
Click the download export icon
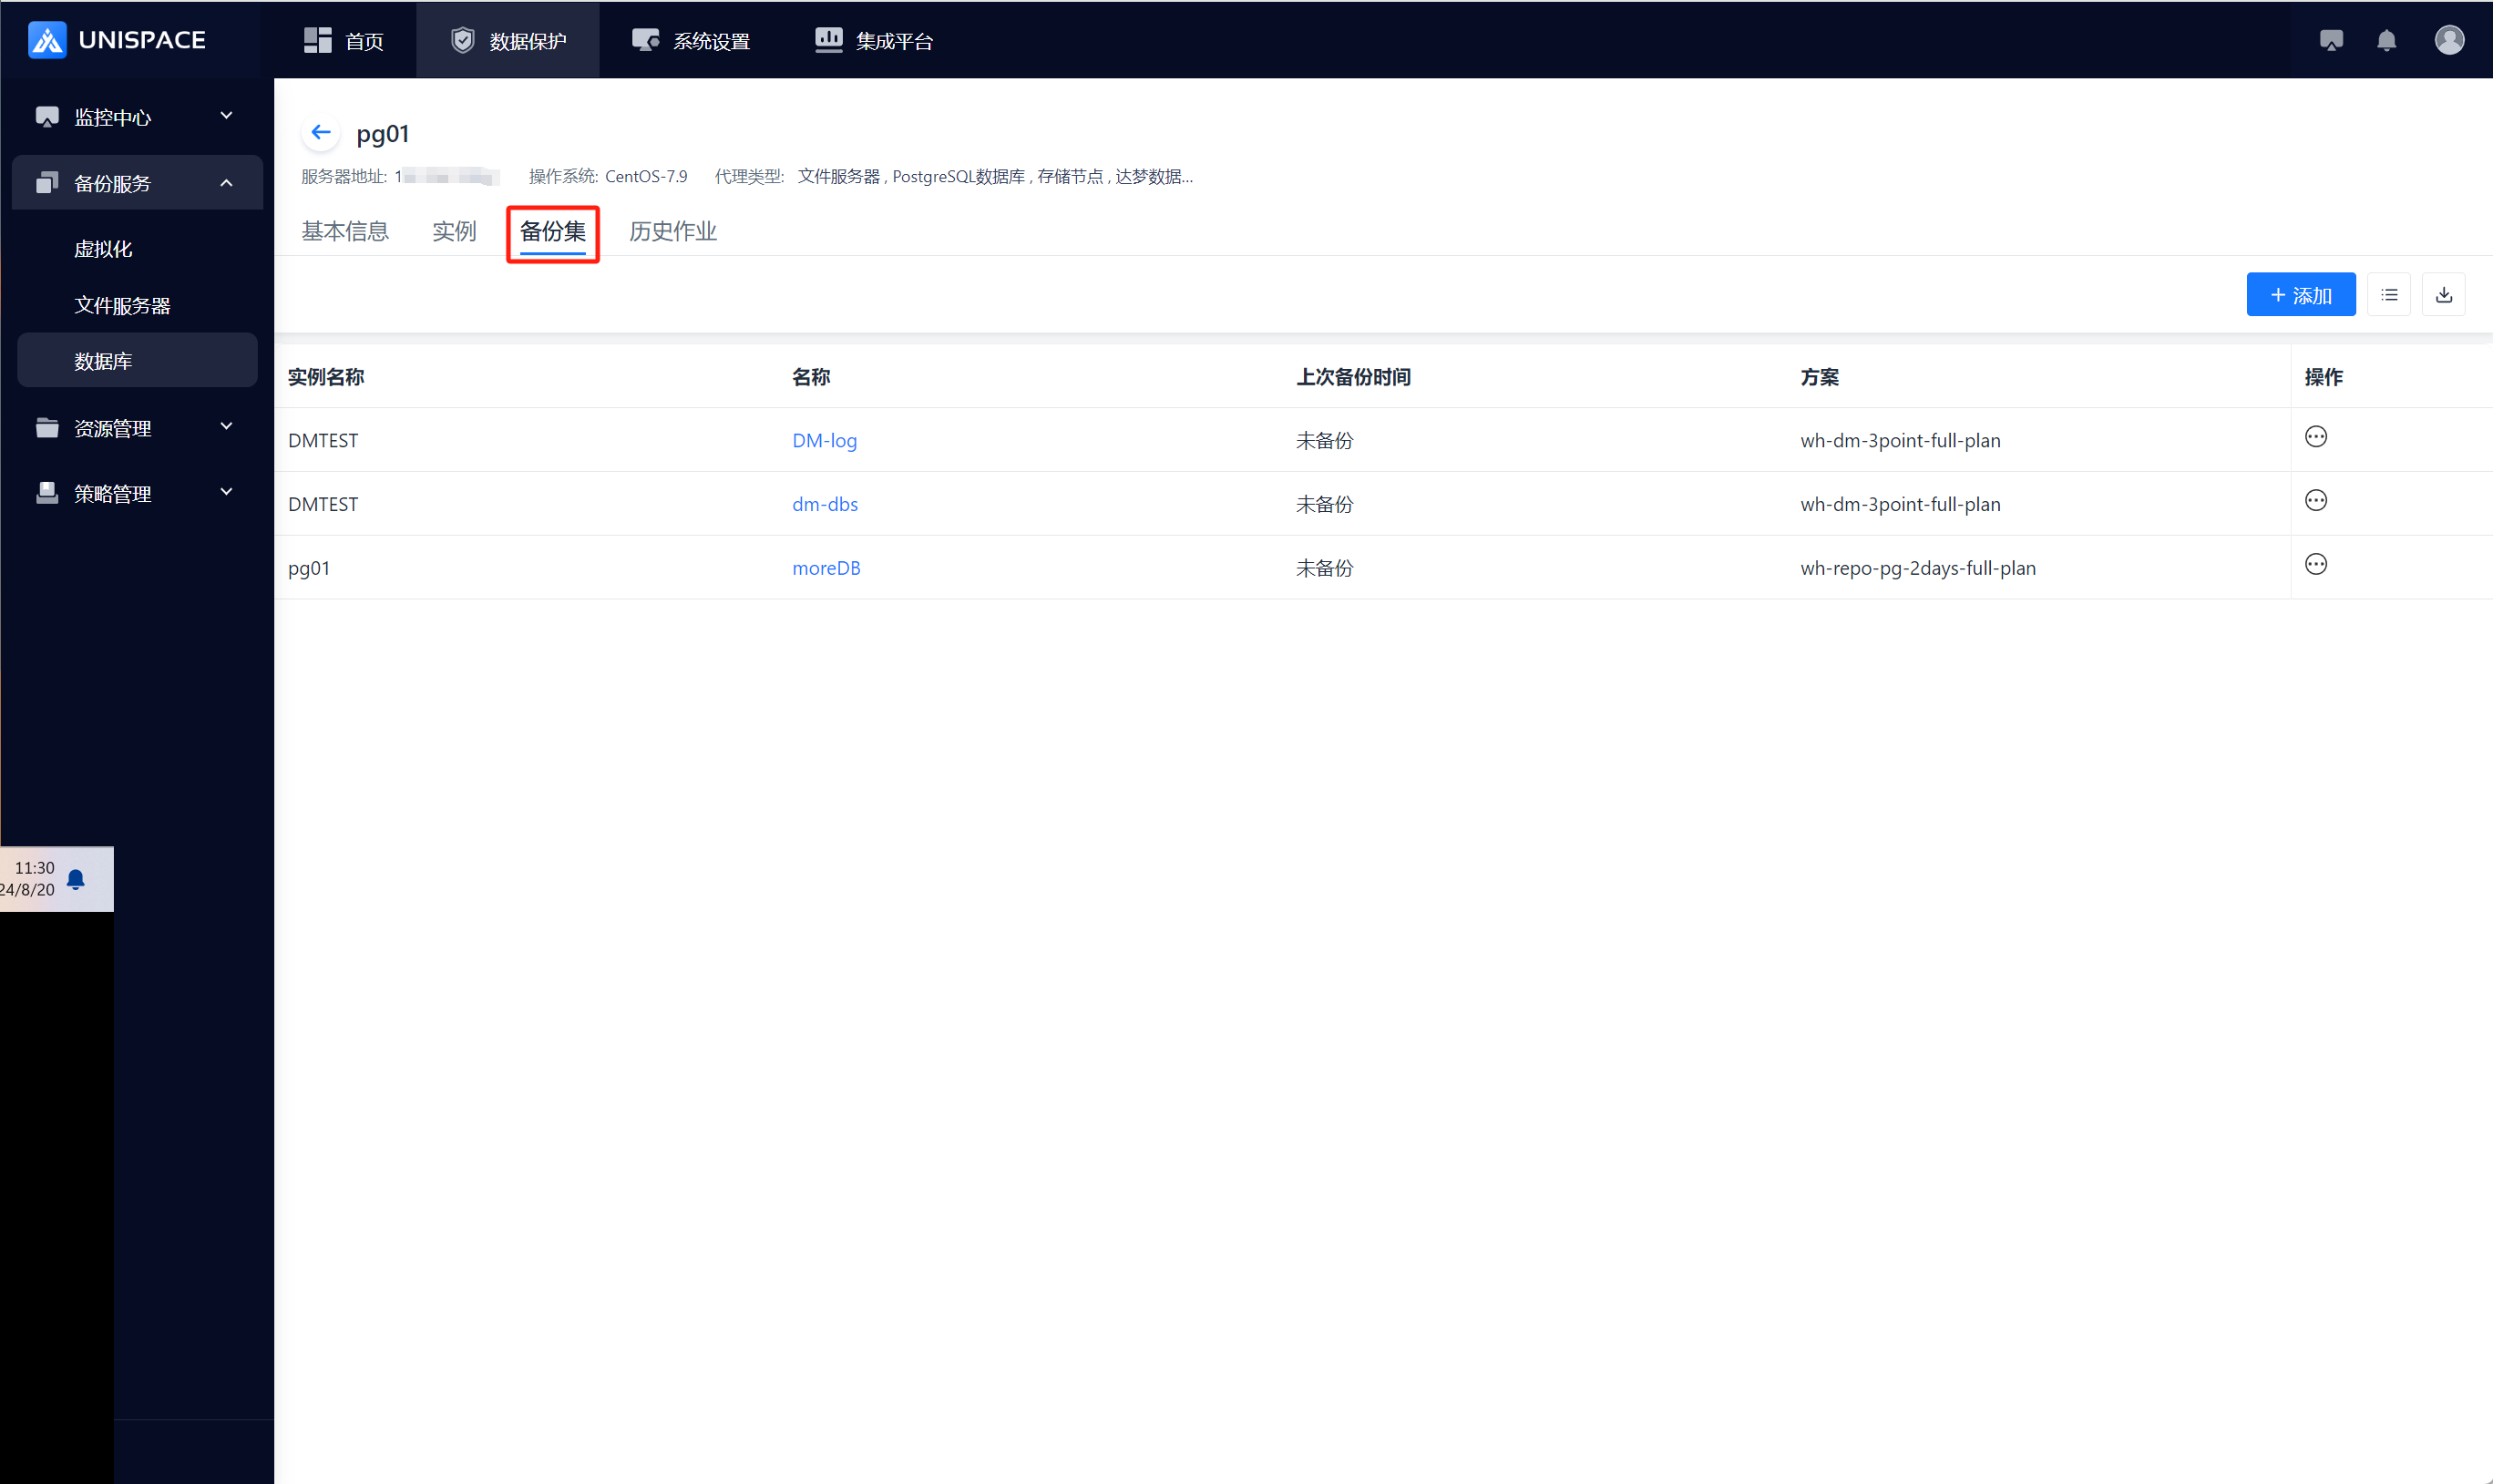[2443, 295]
